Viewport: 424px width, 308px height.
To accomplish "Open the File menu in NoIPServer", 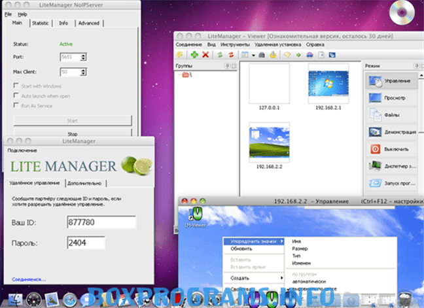I will tap(9, 14).
